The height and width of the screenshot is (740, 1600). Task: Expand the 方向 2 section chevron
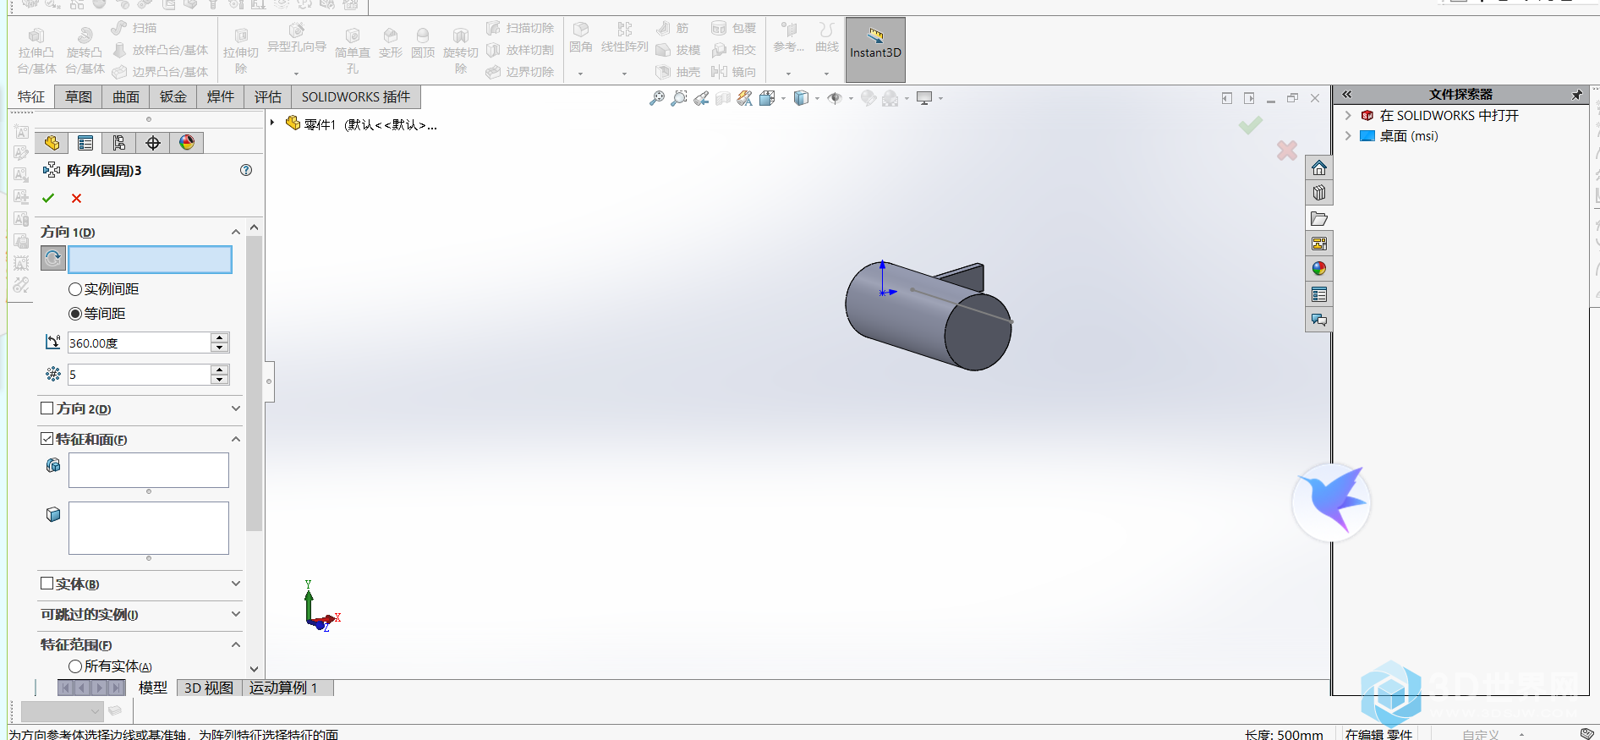236,408
